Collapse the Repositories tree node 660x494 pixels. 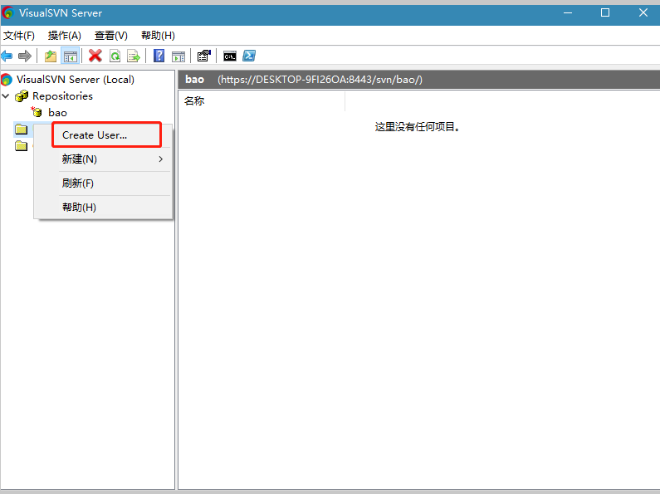tap(6, 96)
